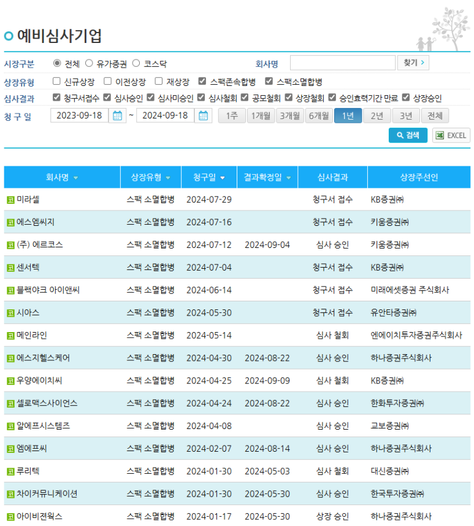
Task: Open the end date calendar picker
Action: [203, 116]
